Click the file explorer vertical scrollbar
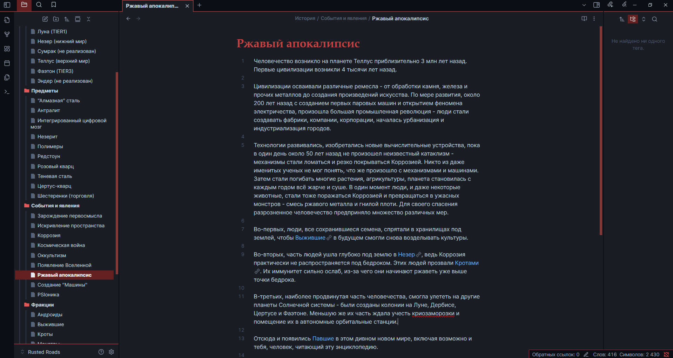 click(x=117, y=173)
